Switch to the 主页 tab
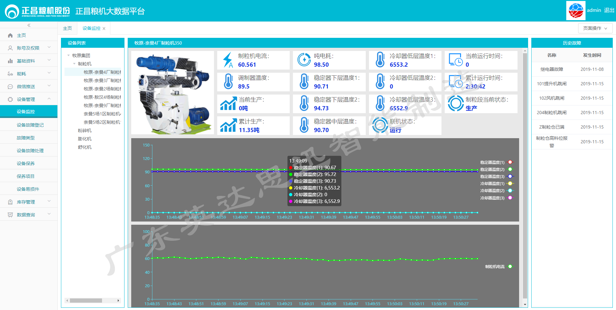The height and width of the screenshot is (310, 616). (67, 28)
